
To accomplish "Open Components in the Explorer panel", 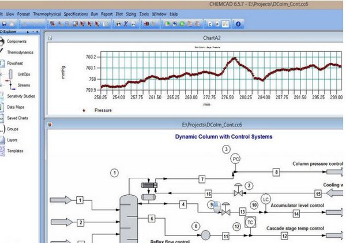I will click(17, 42).
